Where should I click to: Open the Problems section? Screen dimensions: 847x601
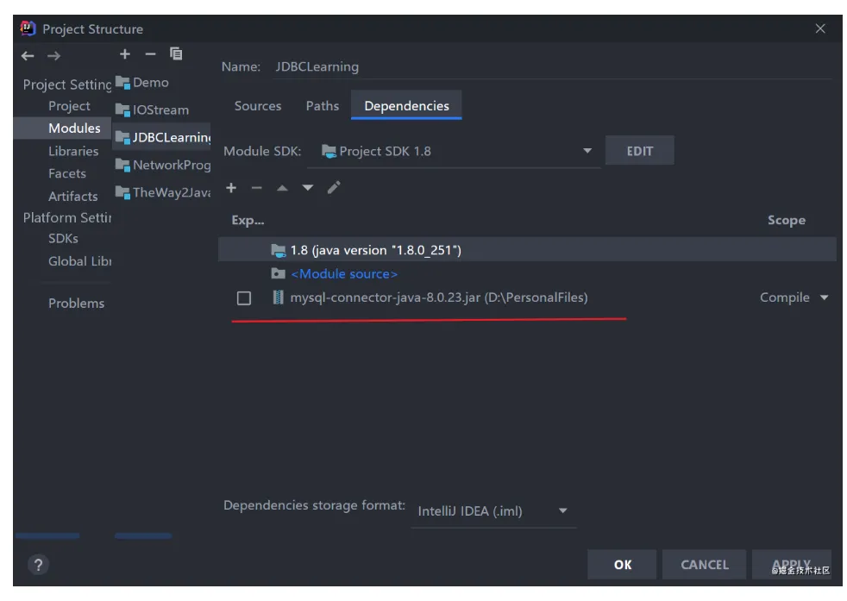[x=76, y=304]
